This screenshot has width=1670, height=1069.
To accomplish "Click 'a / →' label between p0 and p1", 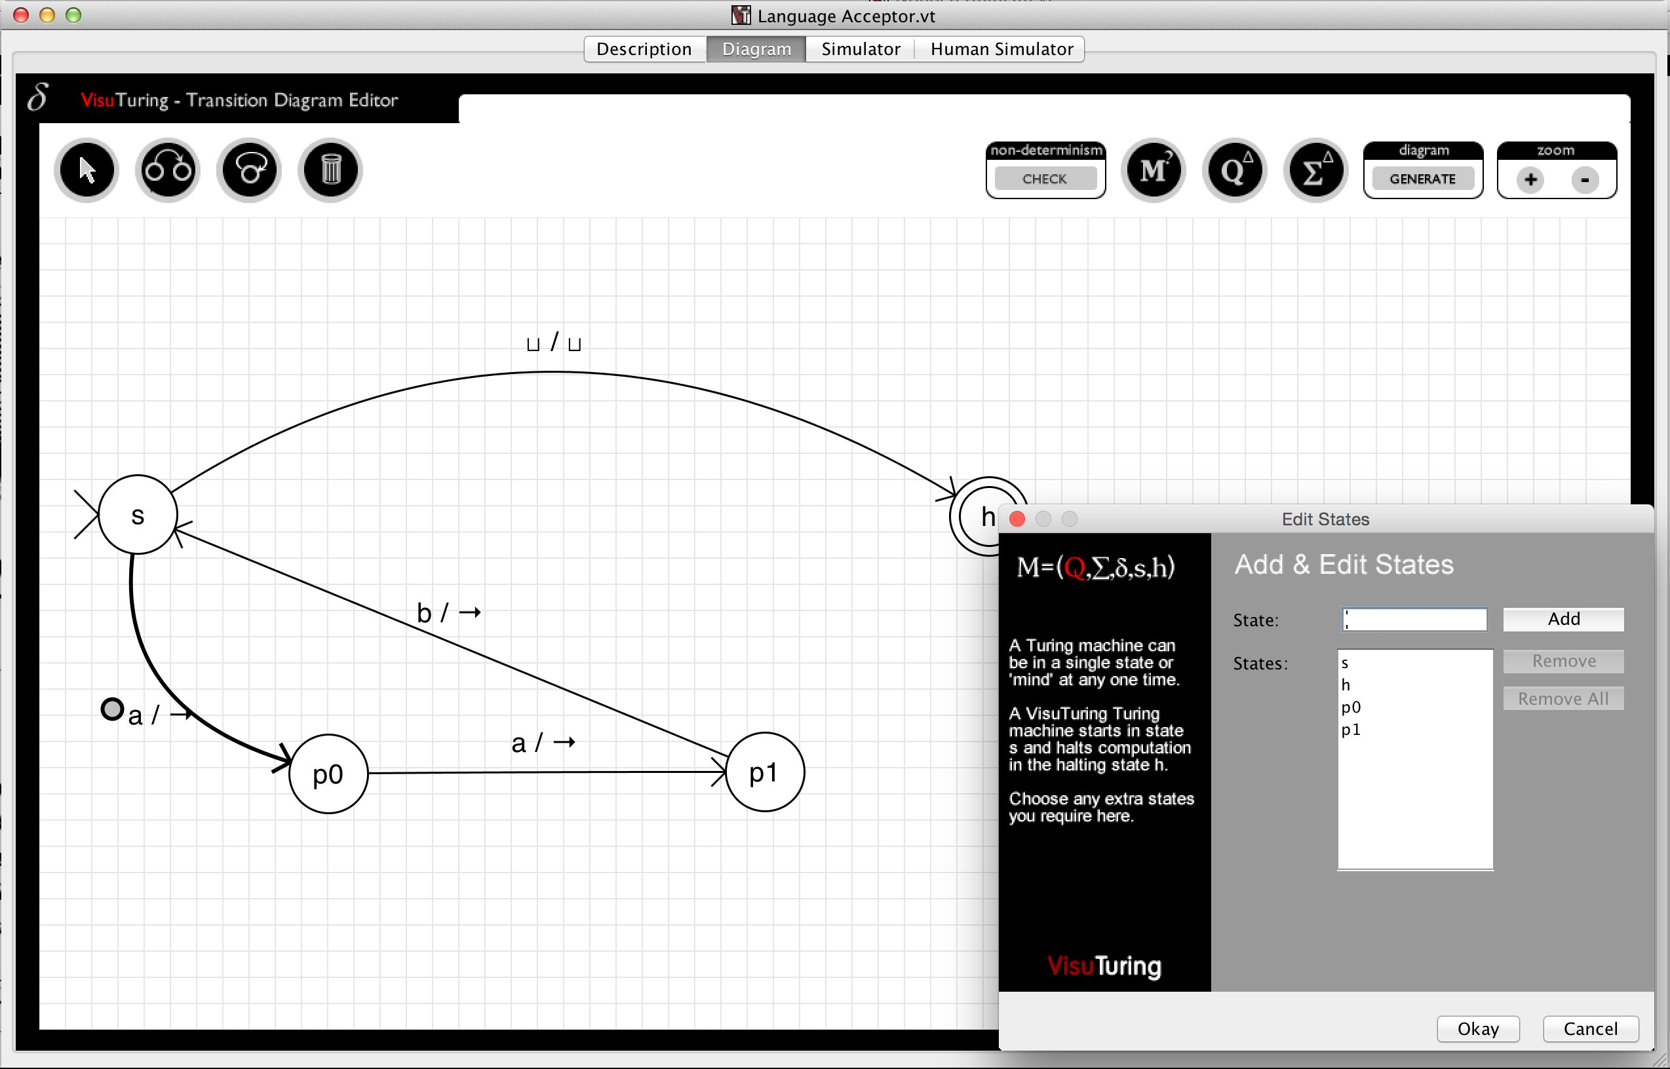I will 543,743.
